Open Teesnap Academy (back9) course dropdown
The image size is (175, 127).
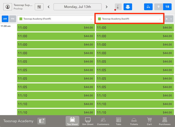click(130, 19)
